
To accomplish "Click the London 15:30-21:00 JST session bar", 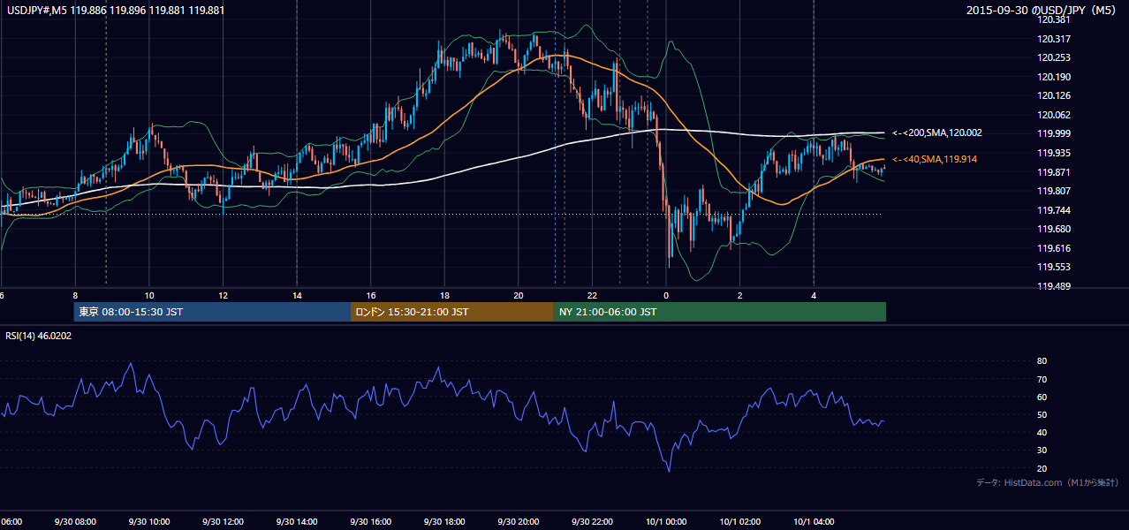I will (452, 312).
